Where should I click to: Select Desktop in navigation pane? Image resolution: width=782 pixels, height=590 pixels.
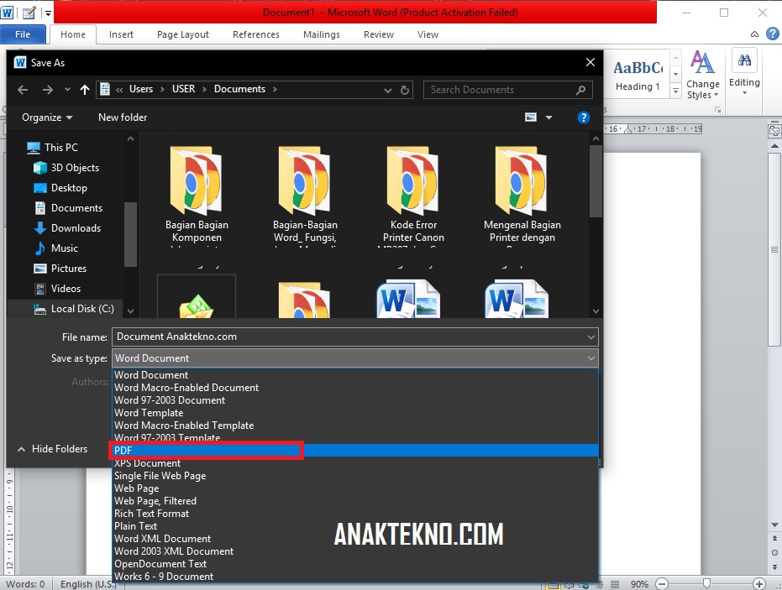pyautogui.click(x=60, y=188)
